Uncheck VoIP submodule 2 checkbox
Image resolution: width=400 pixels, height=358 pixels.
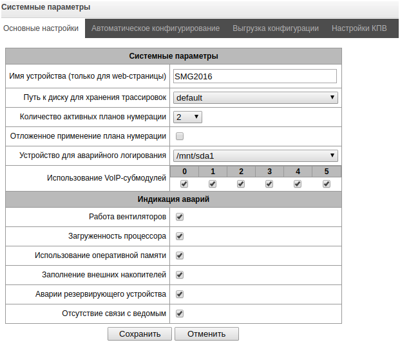[x=241, y=184]
